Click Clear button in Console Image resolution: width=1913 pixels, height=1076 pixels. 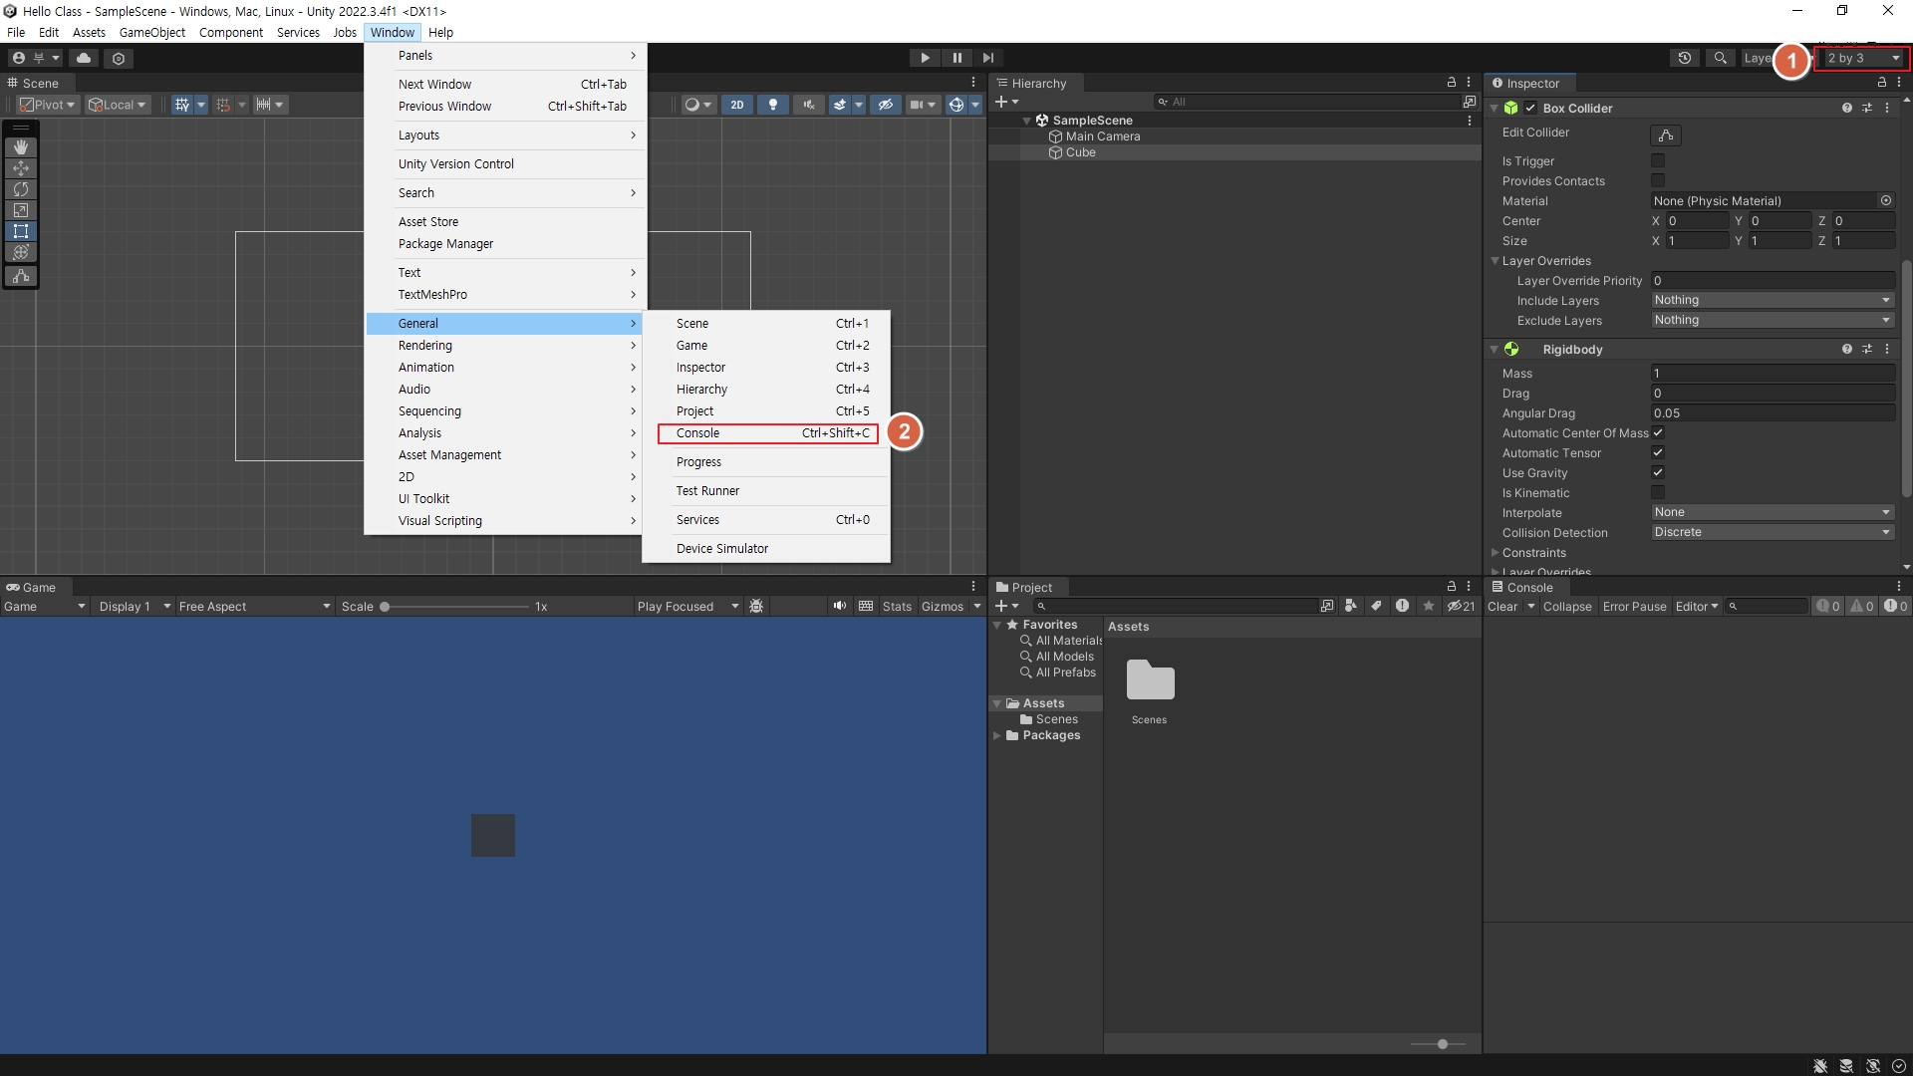[1503, 606]
